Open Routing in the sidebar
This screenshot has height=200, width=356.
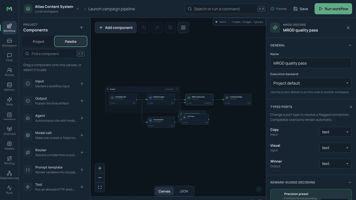pos(9,160)
